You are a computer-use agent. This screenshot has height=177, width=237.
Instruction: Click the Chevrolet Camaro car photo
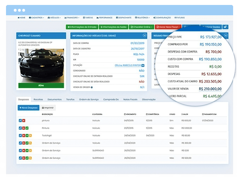click(41, 66)
